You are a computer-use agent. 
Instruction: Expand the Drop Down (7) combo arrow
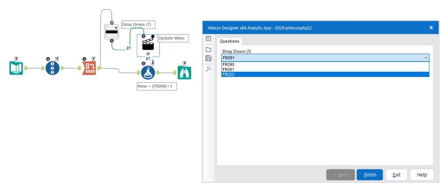pos(426,58)
